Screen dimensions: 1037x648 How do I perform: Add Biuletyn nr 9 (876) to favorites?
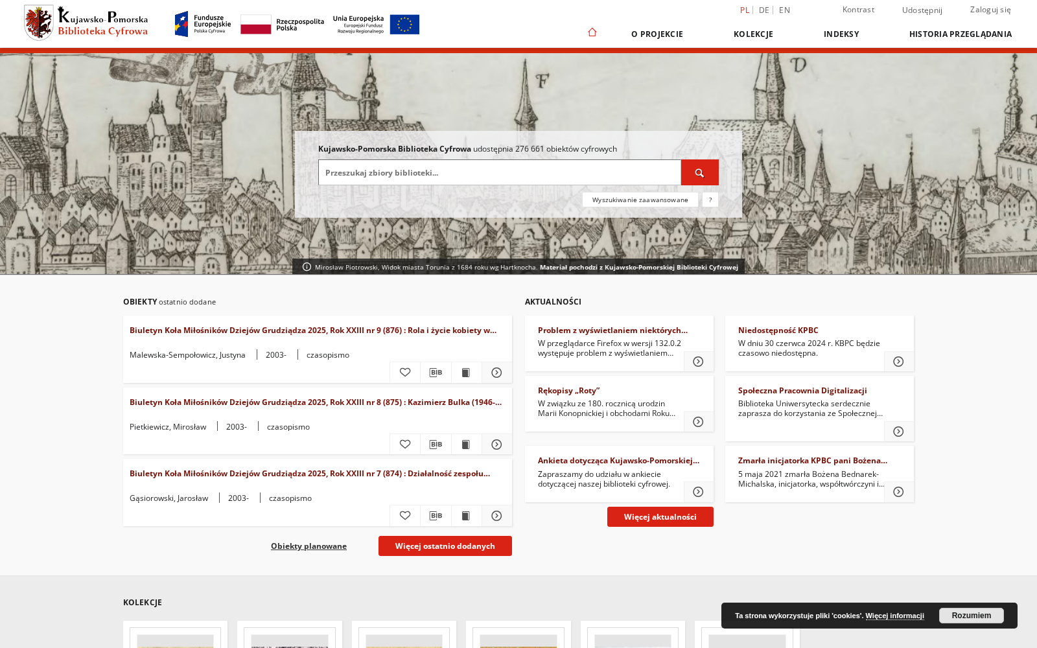[x=405, y=373]
